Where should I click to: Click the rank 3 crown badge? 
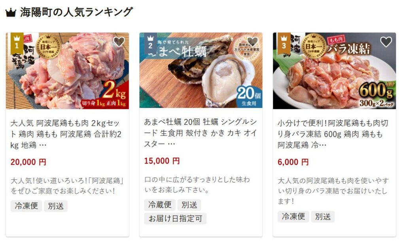[284, 43]
